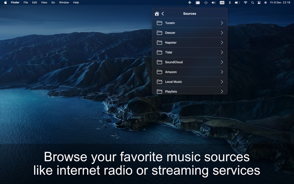Launch Siri from menu bar
Viewport: 294px width, 184px height.
tap(265, 3)
